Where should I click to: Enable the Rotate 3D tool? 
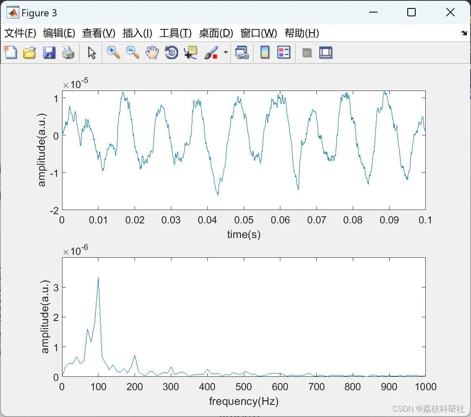click(171, 52)
